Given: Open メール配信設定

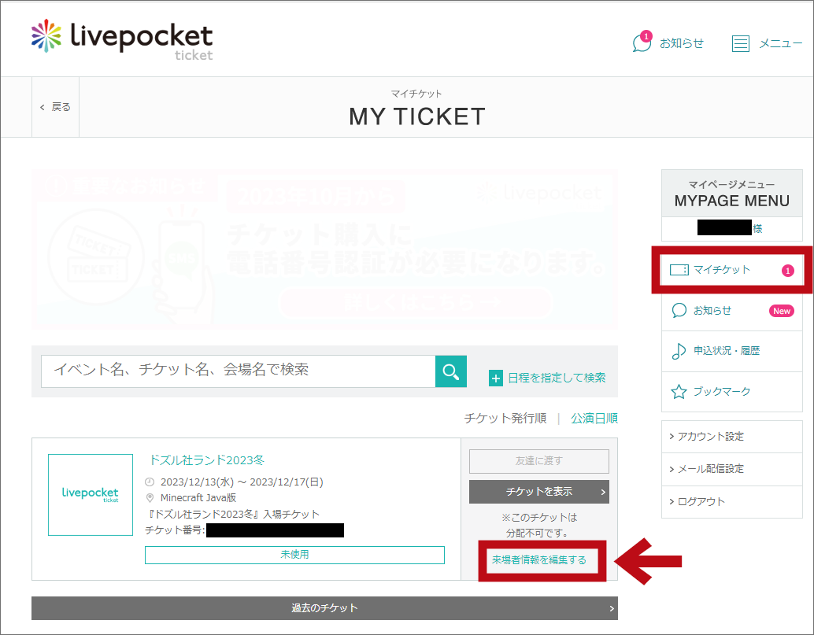Looking at the screenshot, I should [x=732, y=470].
